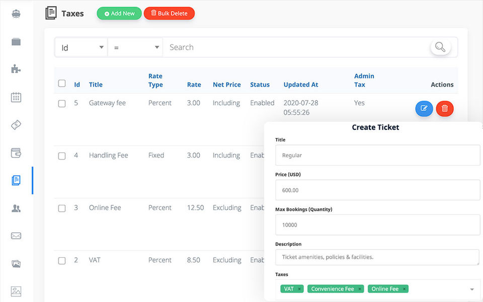Click the Taxes page header icon

[x=51, y=13]
